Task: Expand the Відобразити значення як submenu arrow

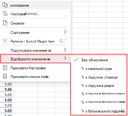Action: pyautogui.click(x=65, y=58)
